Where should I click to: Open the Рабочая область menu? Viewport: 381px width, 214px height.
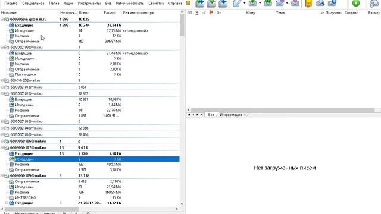point(130,4)
